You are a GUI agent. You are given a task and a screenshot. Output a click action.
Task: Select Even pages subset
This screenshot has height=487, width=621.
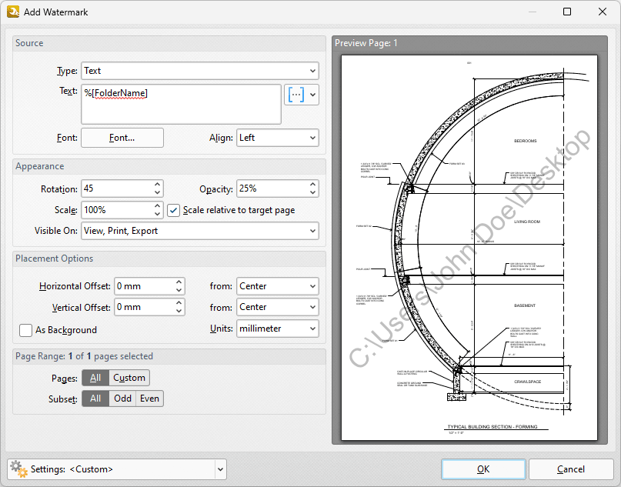149,399
